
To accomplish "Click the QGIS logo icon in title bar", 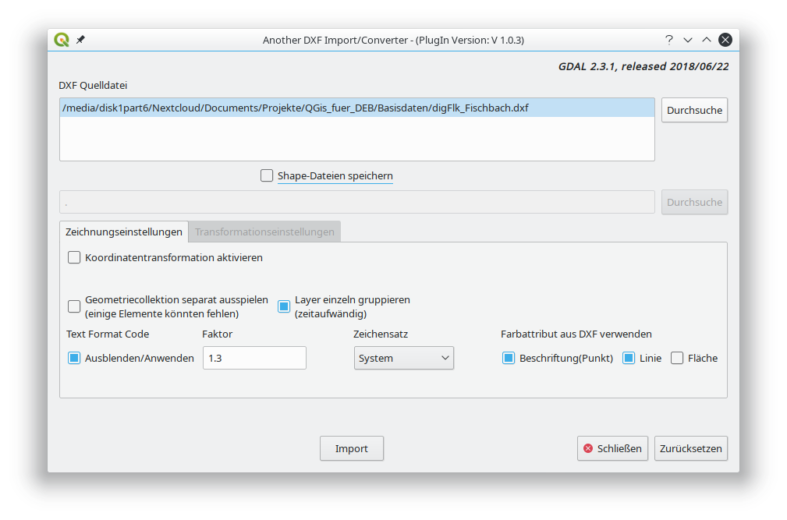I will [x=62, y=40].
